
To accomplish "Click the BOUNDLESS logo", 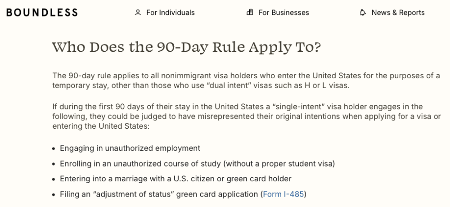I will pyautogui.click(x=42, y=12).
